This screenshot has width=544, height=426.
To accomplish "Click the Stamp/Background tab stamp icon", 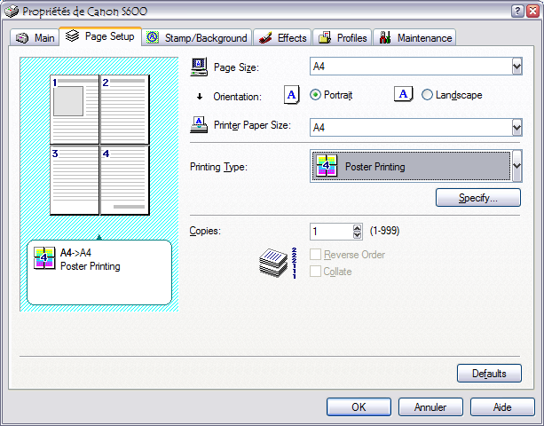I will tap(153, 37).
